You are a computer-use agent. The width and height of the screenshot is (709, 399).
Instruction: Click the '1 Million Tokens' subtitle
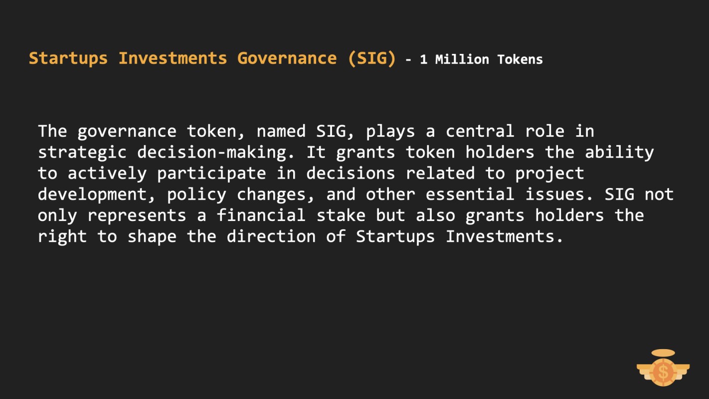481,59
